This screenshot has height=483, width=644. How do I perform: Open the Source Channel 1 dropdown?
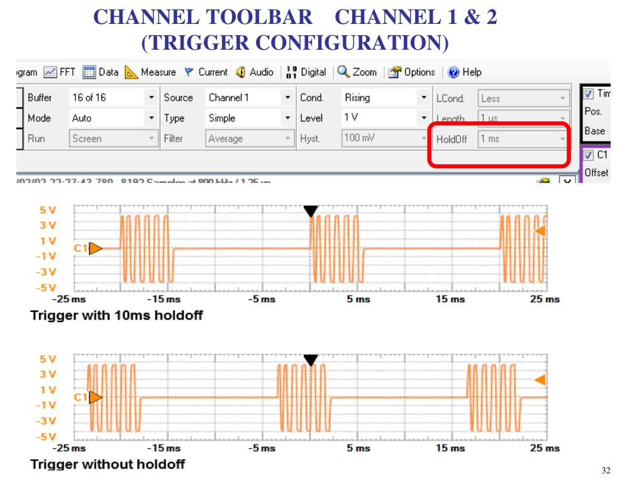(x=249, y=97)
